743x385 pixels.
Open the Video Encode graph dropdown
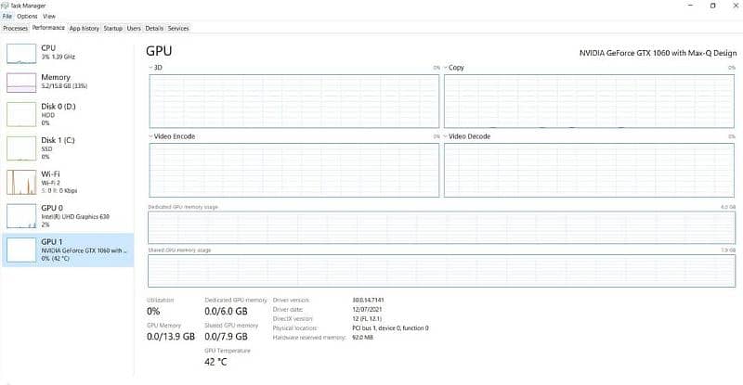point(151,136)
